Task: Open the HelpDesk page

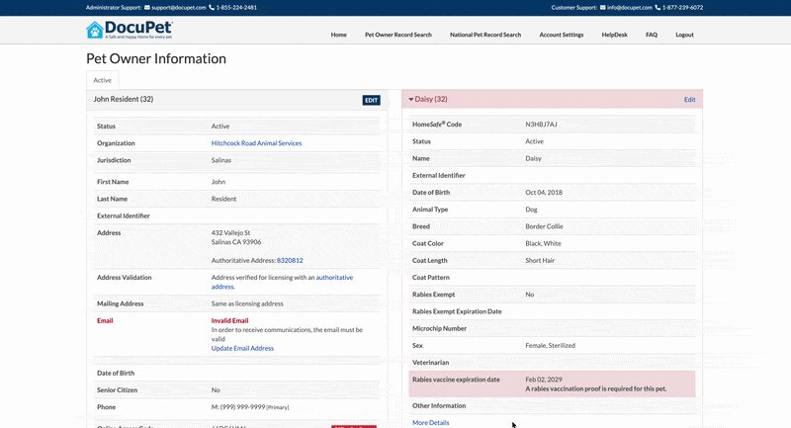Action: pos(614,35)
